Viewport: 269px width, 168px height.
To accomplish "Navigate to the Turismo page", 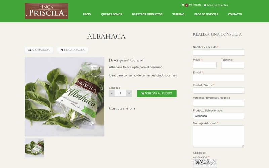I will click(178, 14).
